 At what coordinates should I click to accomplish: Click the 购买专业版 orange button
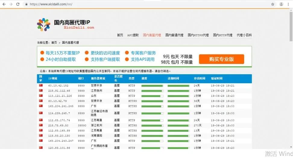pyautogui.click(x=222, y=59)
